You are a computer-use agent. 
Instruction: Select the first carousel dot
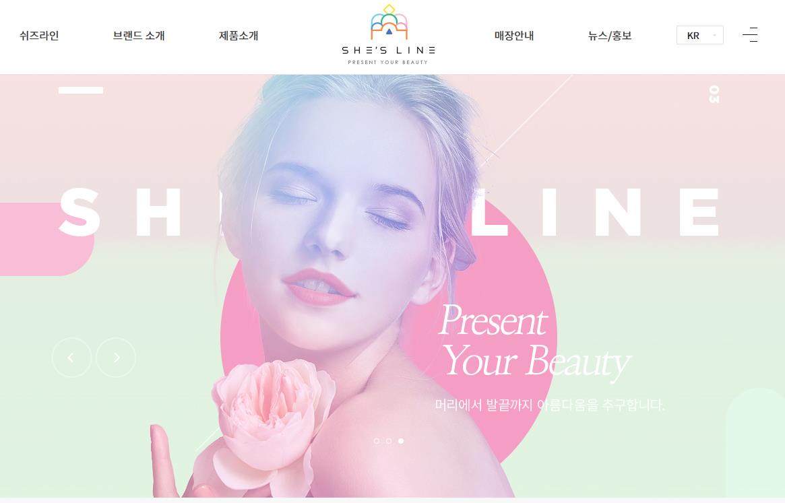377,441
